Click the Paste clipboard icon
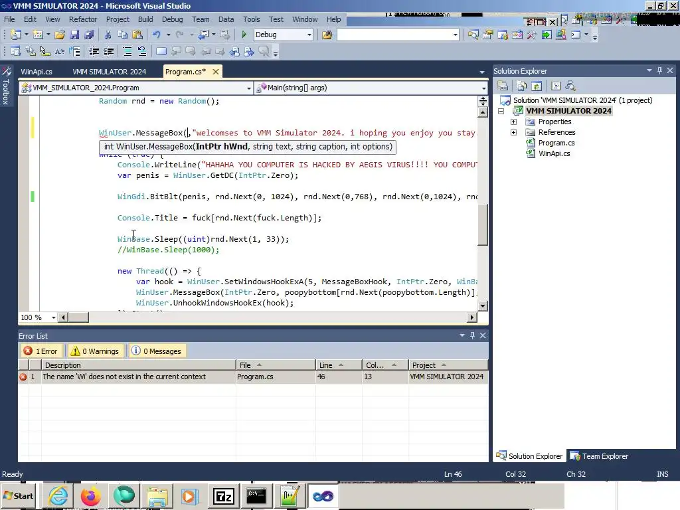This screenshot has width=680, height=510. (x=137, y=35)
